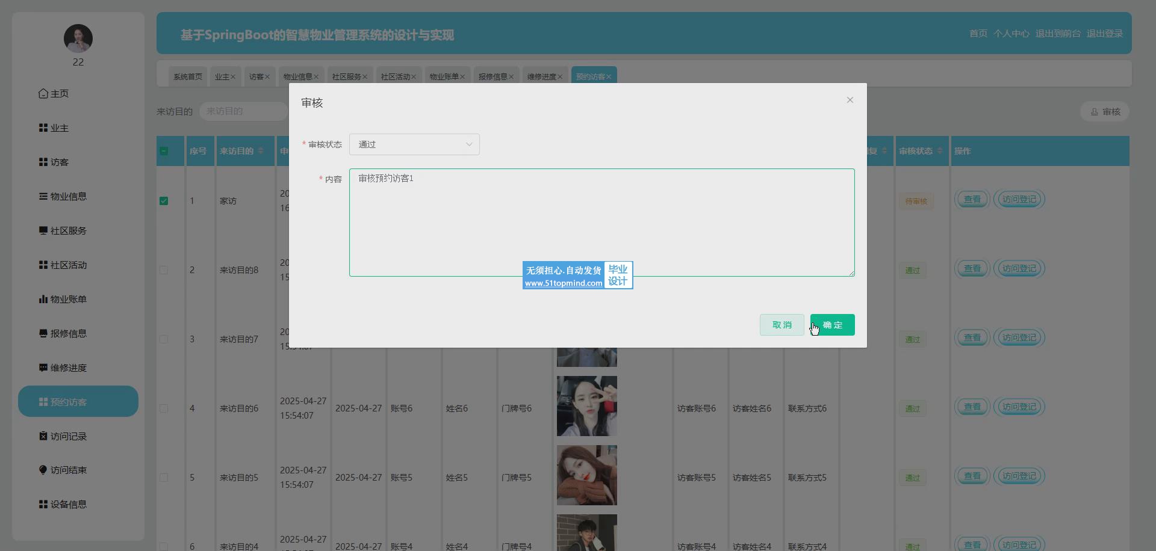Click the 访问记录 clipboard icon
Viewport: 1156px width, 551px height.
[x=43, y=436]
